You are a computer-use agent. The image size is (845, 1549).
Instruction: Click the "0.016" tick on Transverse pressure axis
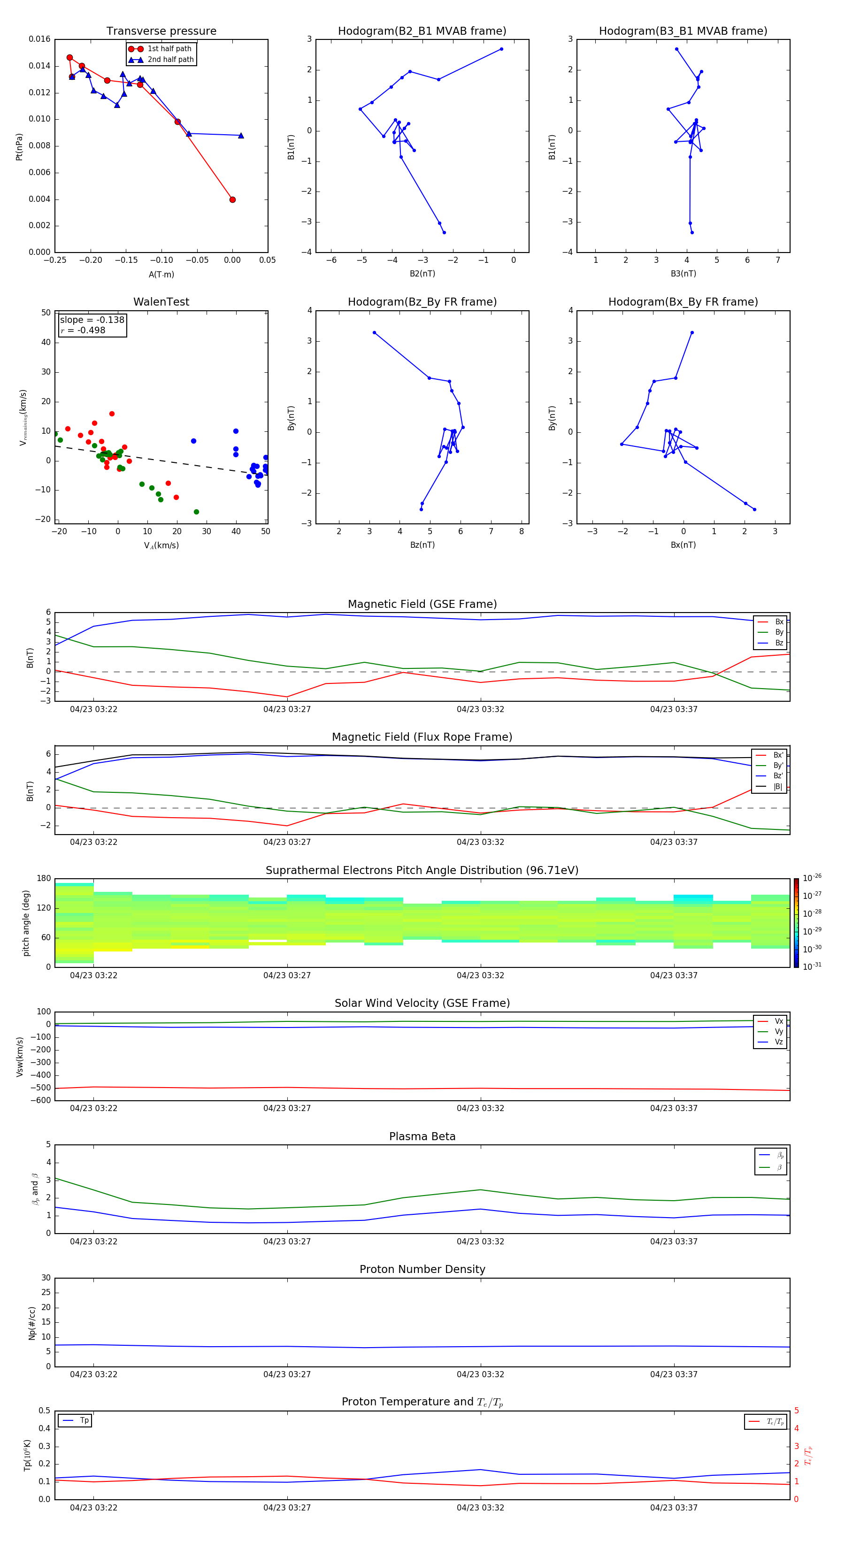point(40,39)
